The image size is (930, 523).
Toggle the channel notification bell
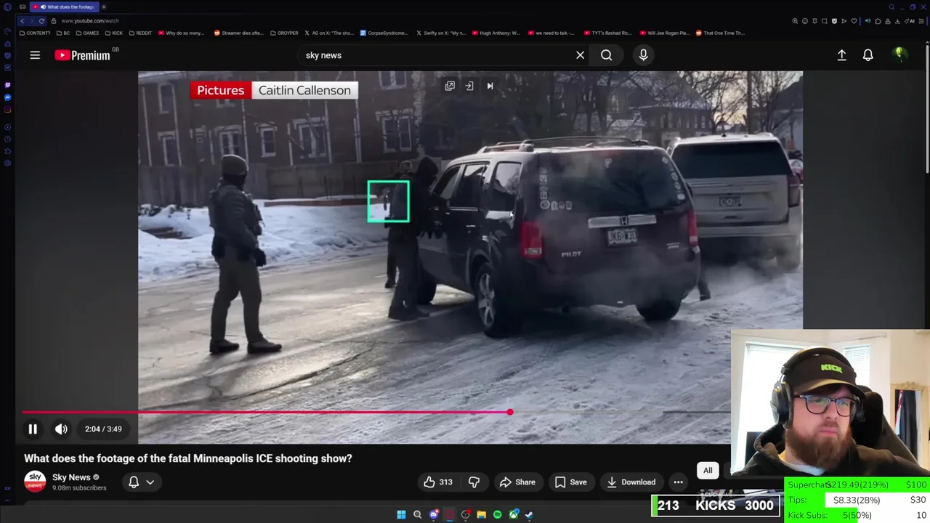(x=134, y=482)
